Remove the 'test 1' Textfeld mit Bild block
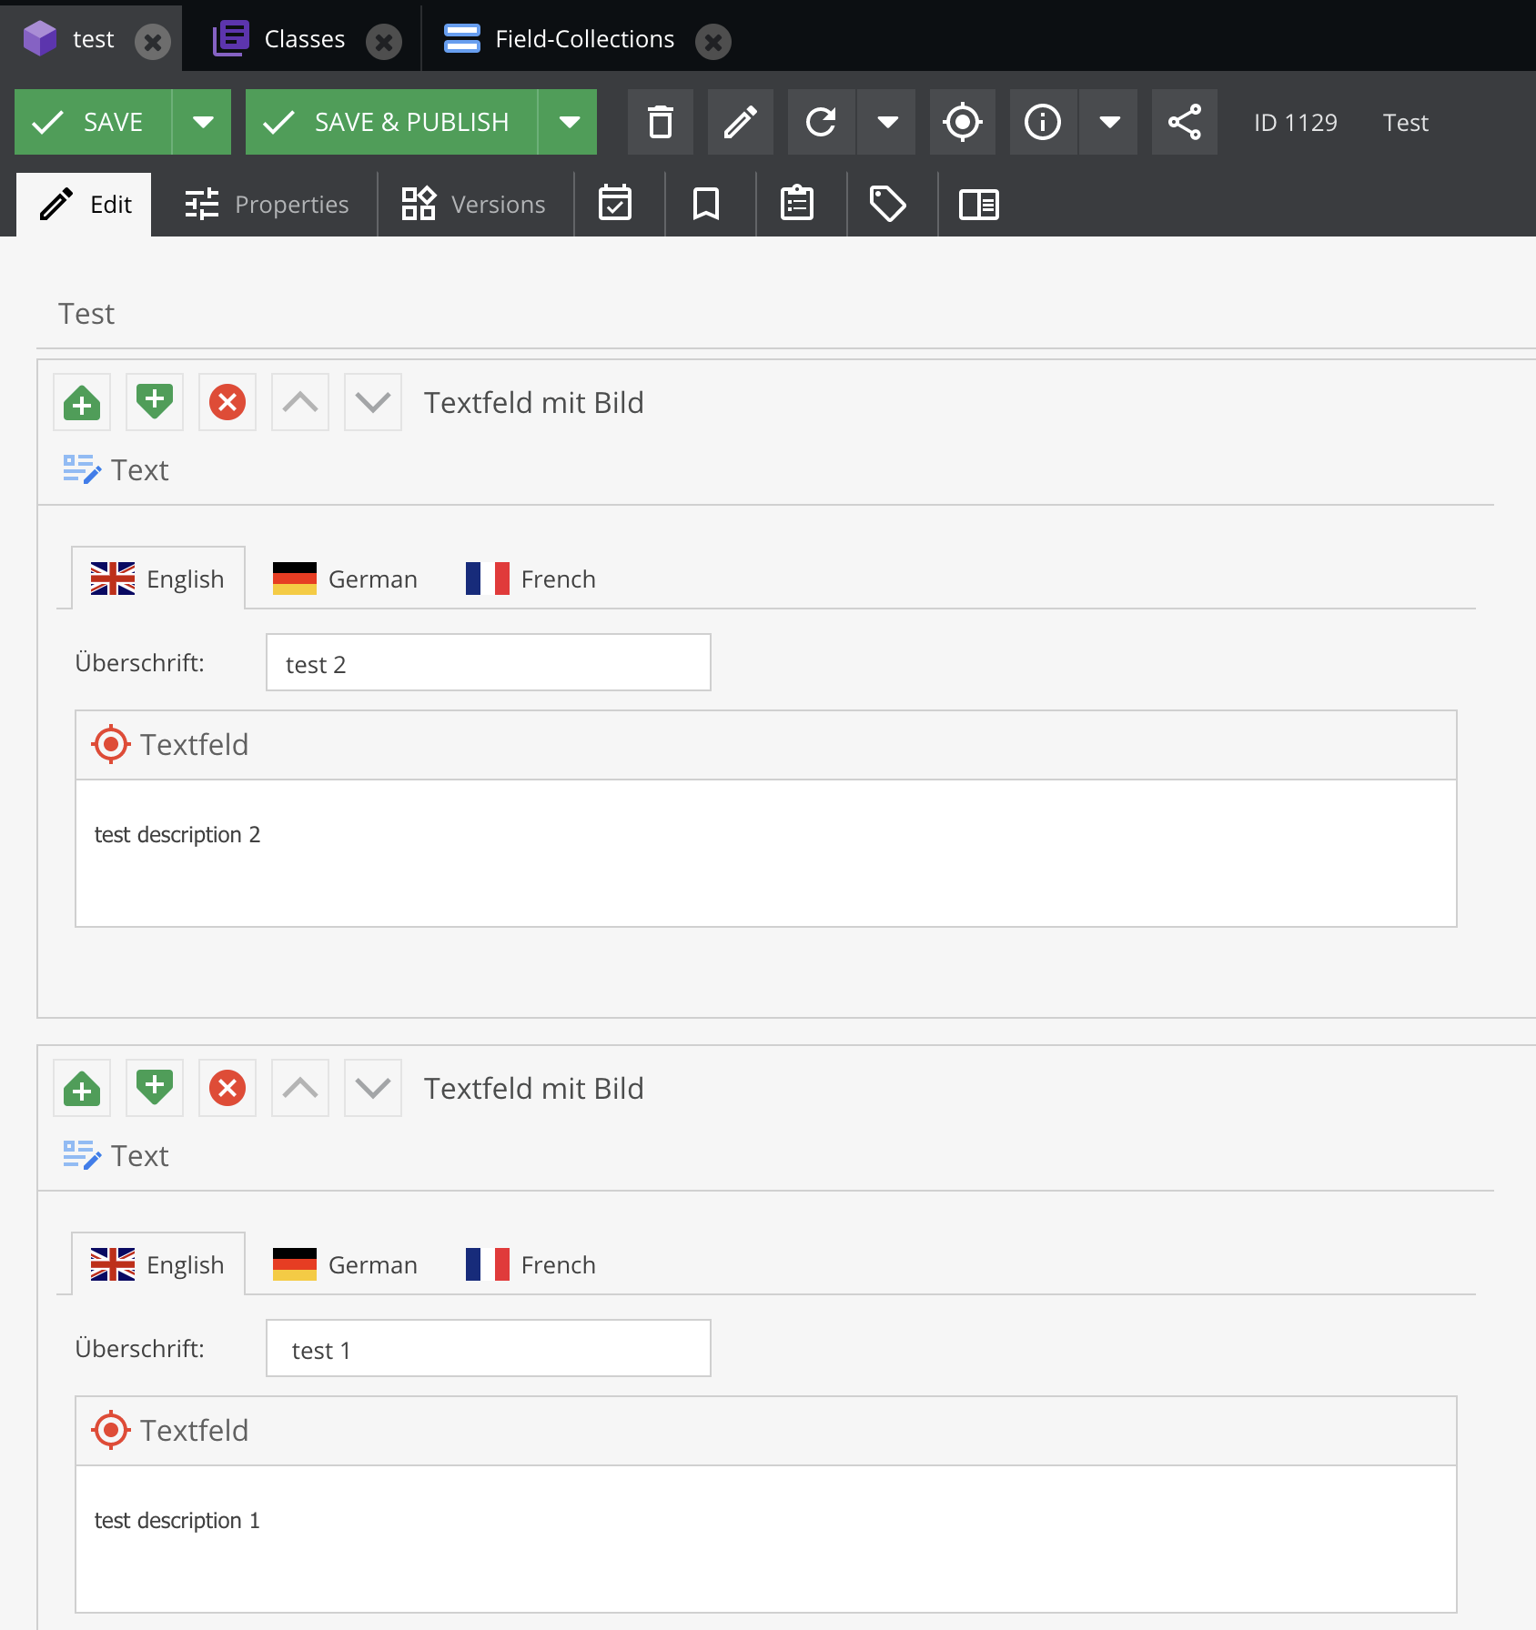Image resolution: width=1536 pixels, height=1630 pixels. coord(227,1088)
